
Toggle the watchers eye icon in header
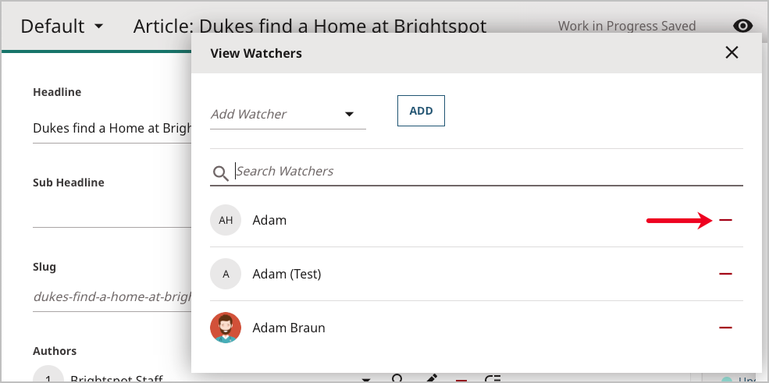point(742,26)
